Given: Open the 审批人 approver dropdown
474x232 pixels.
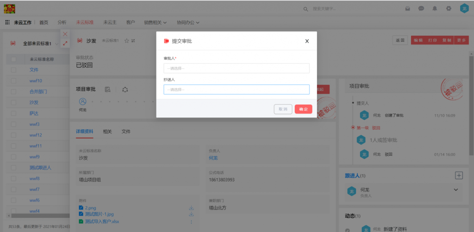Looking at the screenshot, I should click(236, 68).
